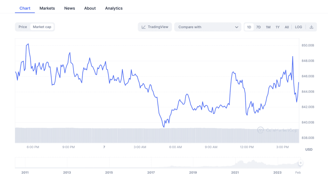Screen dimensions: 328x179
Task: Click the TradingView chart icon
Action: [144, 27]
